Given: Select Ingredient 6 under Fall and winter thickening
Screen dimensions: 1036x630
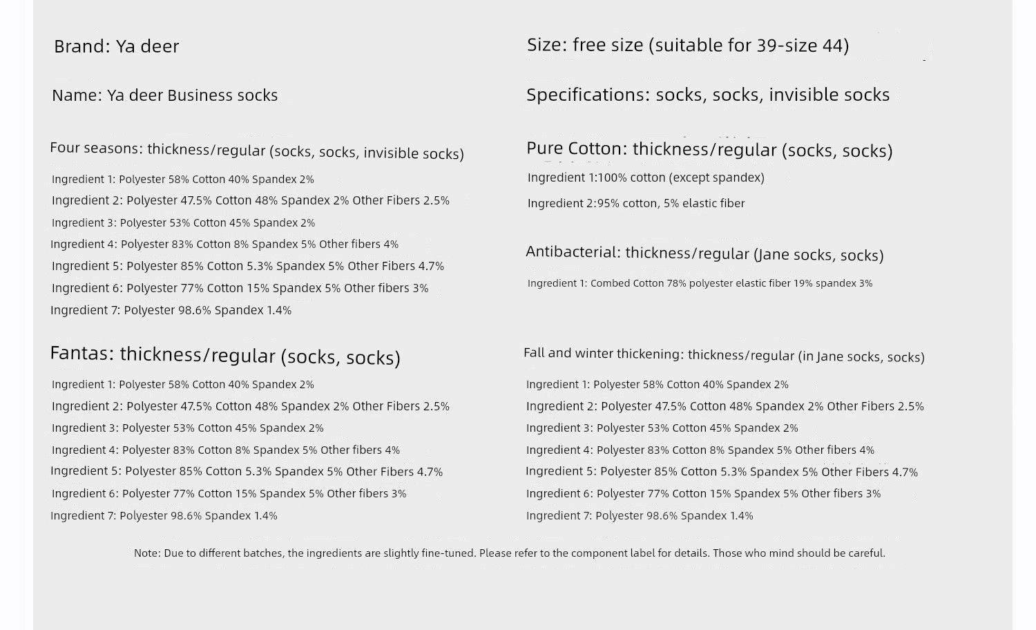Looking at the screenshot, I should pyautogui.click(x=703, y=494).
